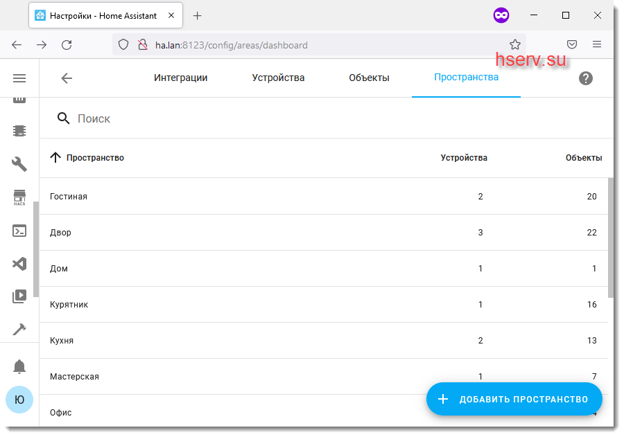Image resolution: width=624 pixels, height=437 pixels.
Task: Open the sidebar hamburger menu
Action: (x=19, y=78)
